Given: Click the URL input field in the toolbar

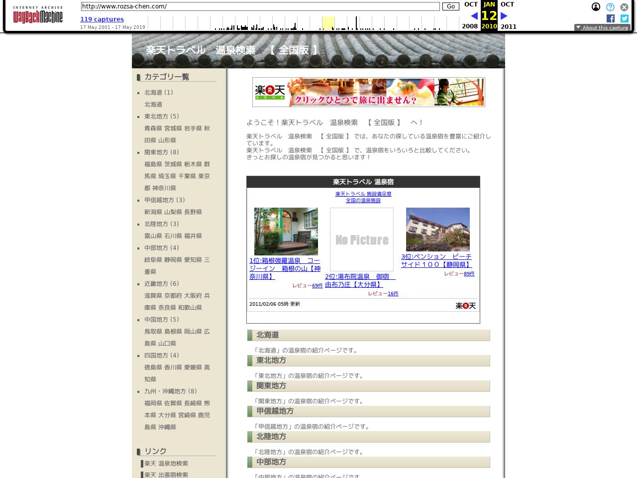Looking at the screenshot, I should click(x=260, y=6).
